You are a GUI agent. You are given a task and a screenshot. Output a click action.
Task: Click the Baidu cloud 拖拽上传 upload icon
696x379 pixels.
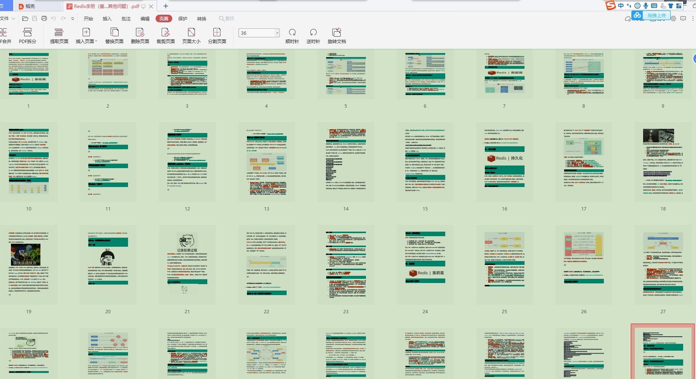point(638,15)
